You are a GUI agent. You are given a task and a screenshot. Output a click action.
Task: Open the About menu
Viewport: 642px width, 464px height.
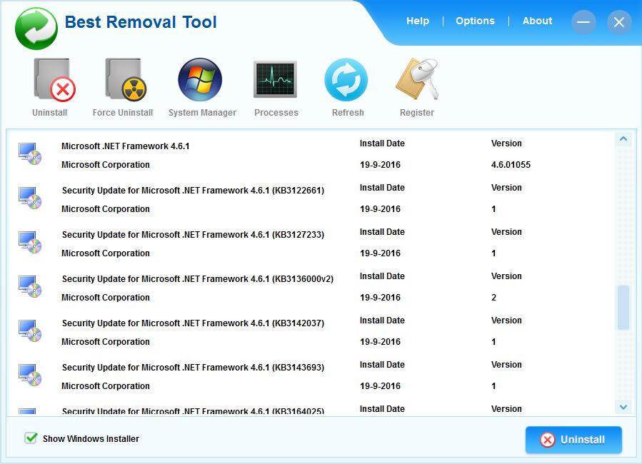[537, 21]
